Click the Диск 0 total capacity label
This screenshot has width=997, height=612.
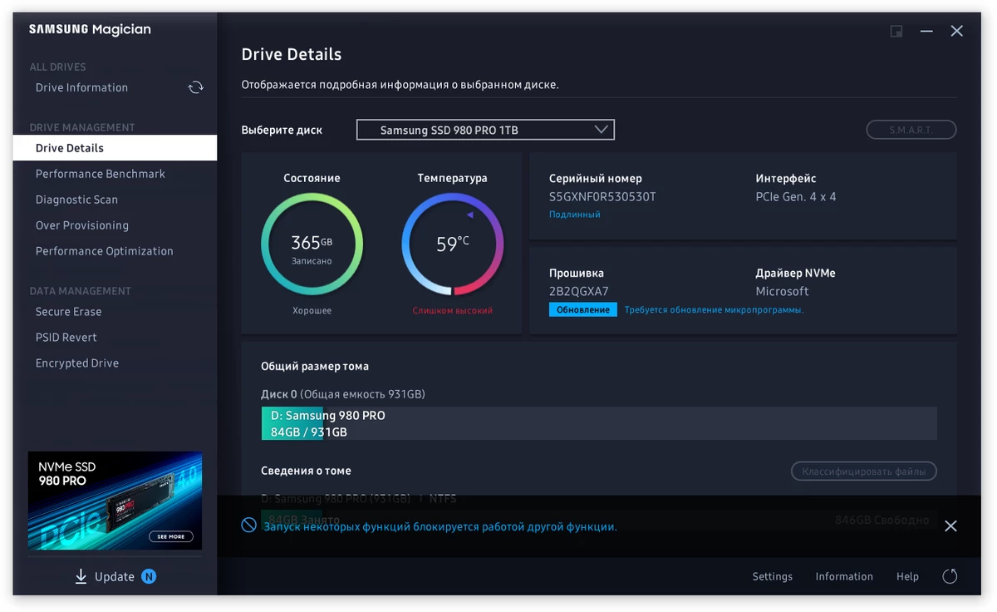pyautogui.click(x=343, y=394)
